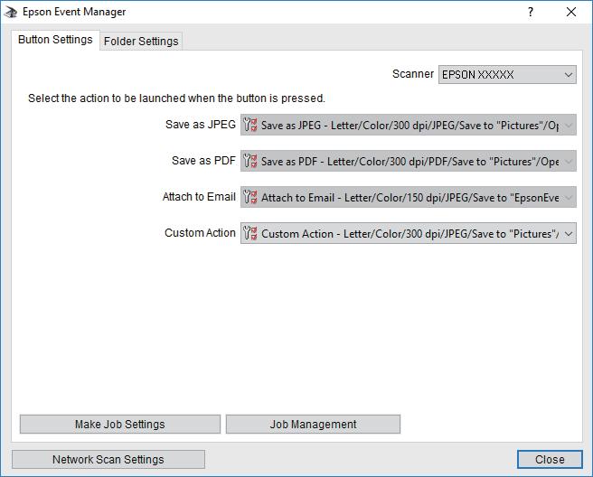Viewport: 593px width, 477px height.
Task: Select the Save as PDF - Letter/Color/300 dpi text
Action: click(x=410, y=162)
